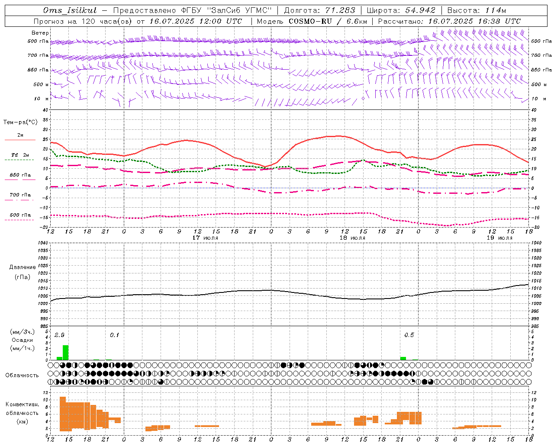Screen dimensions: 554x443
Task: Select the "Долгота: 71.283" longitude text
Action: 319,10
